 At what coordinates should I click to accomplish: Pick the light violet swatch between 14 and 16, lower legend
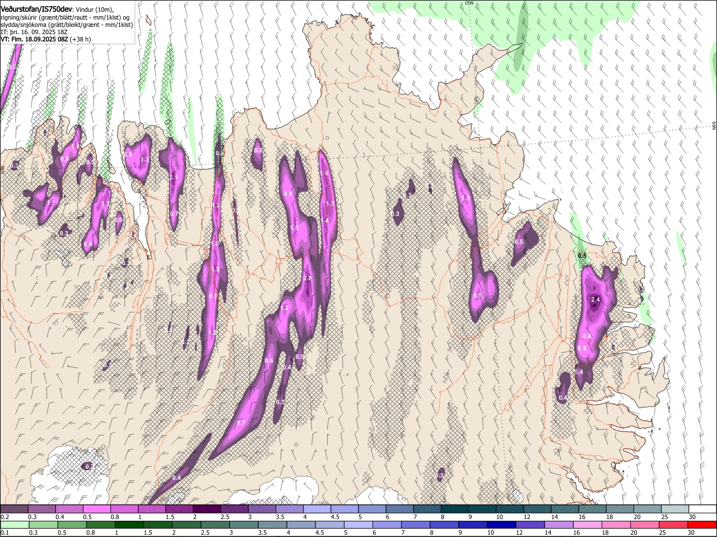pyautogui.click(x=560, y=525)
